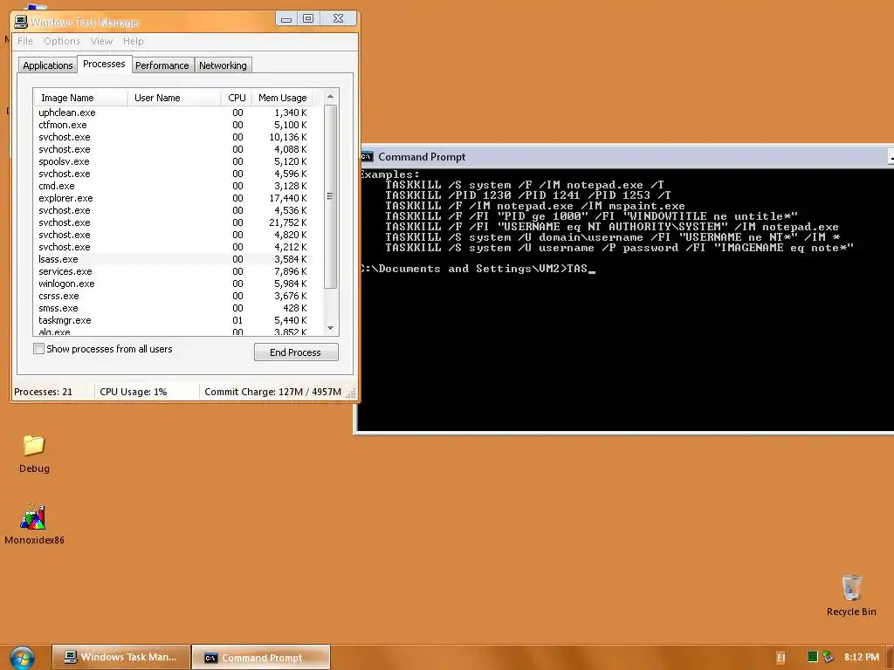
Task: Select the winlogon.exe process row
Action: pos(174,284)
